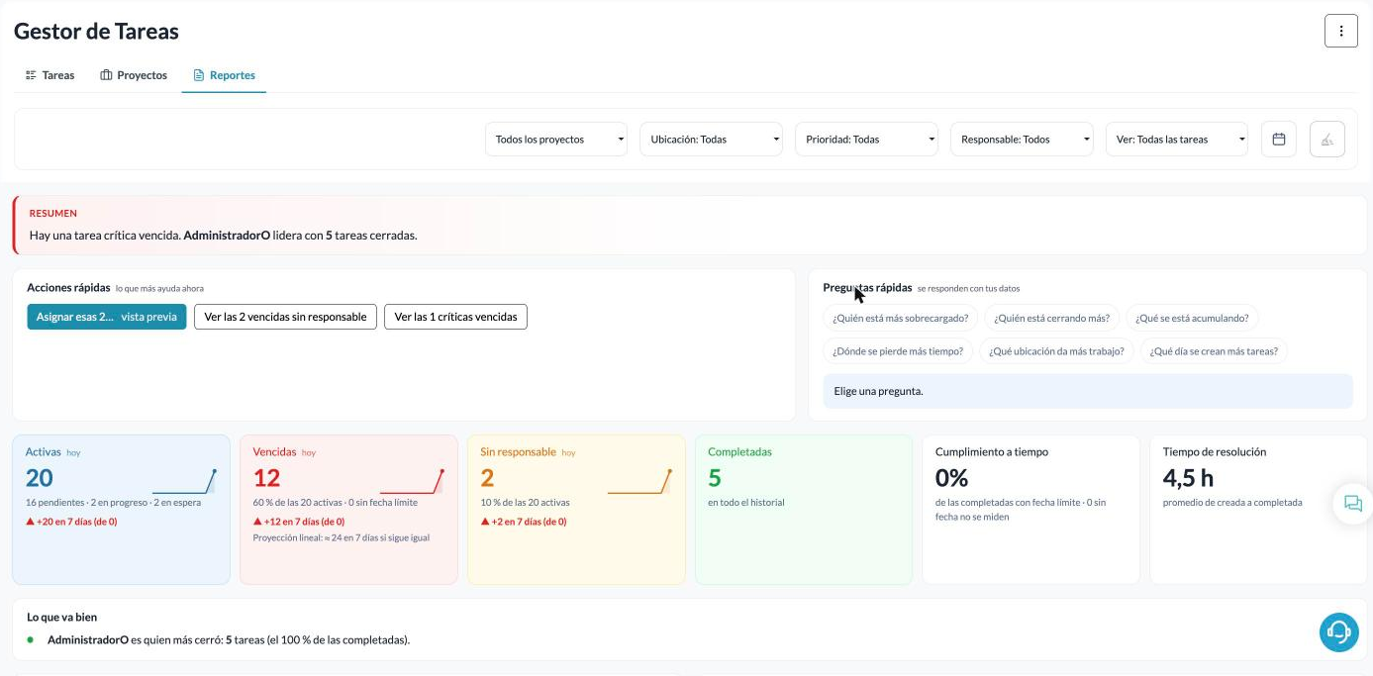
Task: Click the text 'Hay una tarea crítica vencida.'
Action: [105, 236]
